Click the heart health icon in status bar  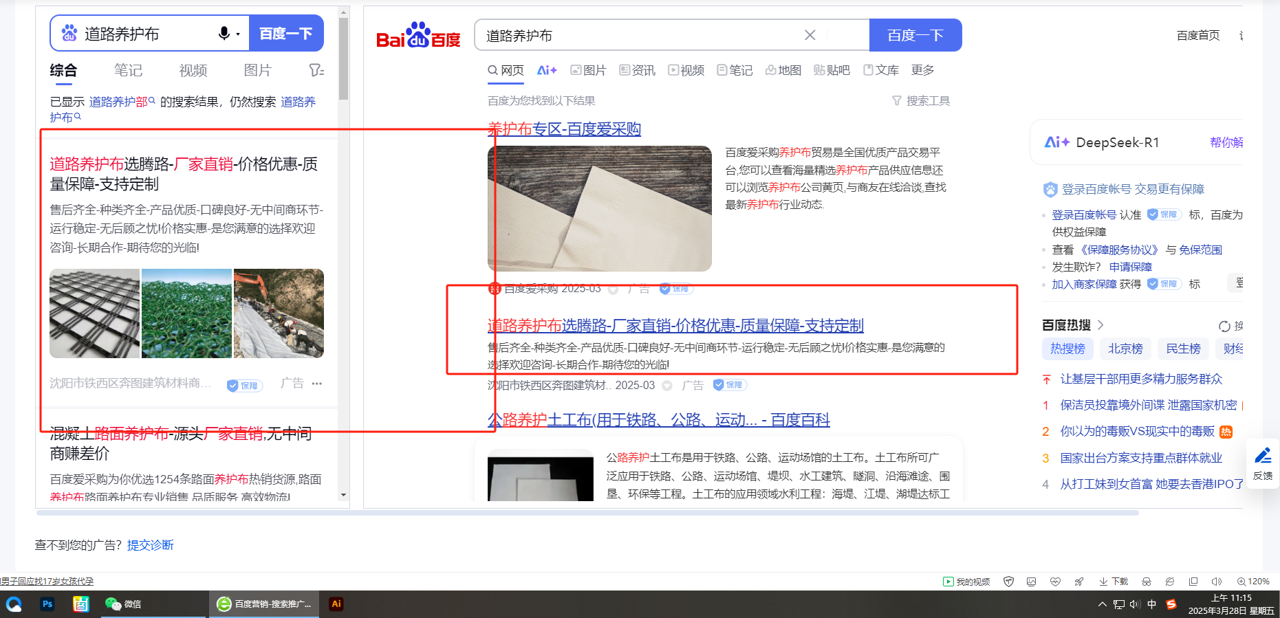click(1055, 582)
